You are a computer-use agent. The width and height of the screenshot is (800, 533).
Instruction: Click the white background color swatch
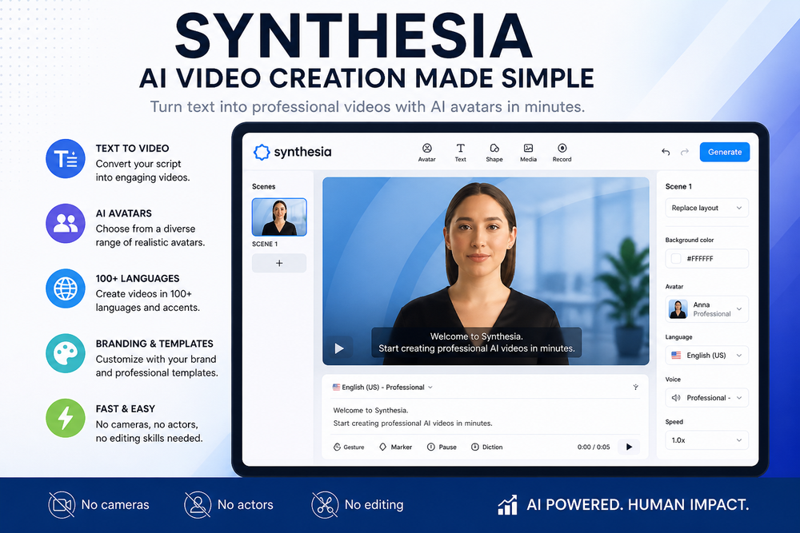tap(676, 258)
